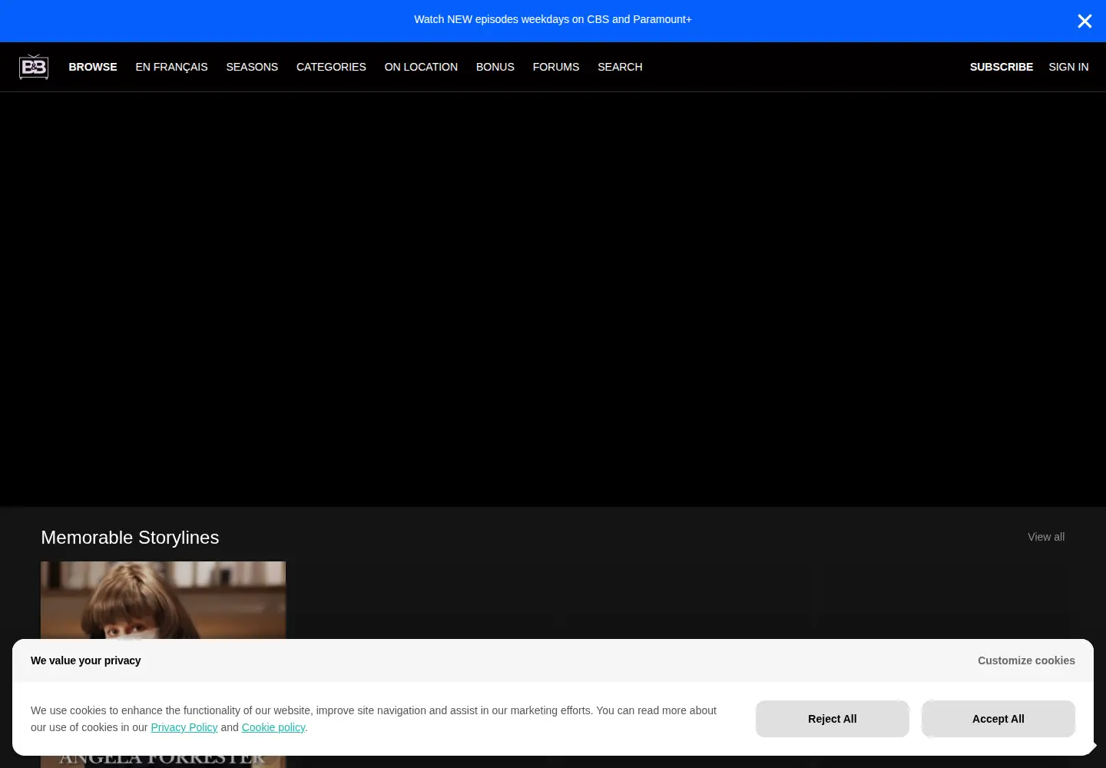Click Customize cookies

[1026, 660]
